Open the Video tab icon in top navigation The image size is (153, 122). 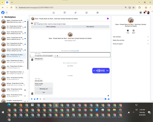(65, 13)
